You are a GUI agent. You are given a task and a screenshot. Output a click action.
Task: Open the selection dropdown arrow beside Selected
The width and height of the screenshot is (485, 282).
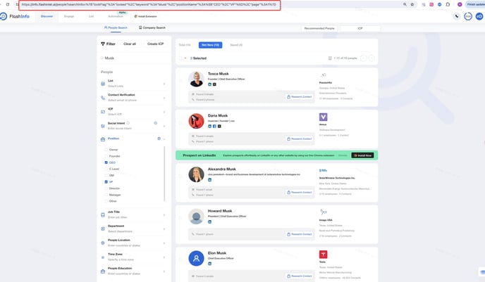coord(185,58)
